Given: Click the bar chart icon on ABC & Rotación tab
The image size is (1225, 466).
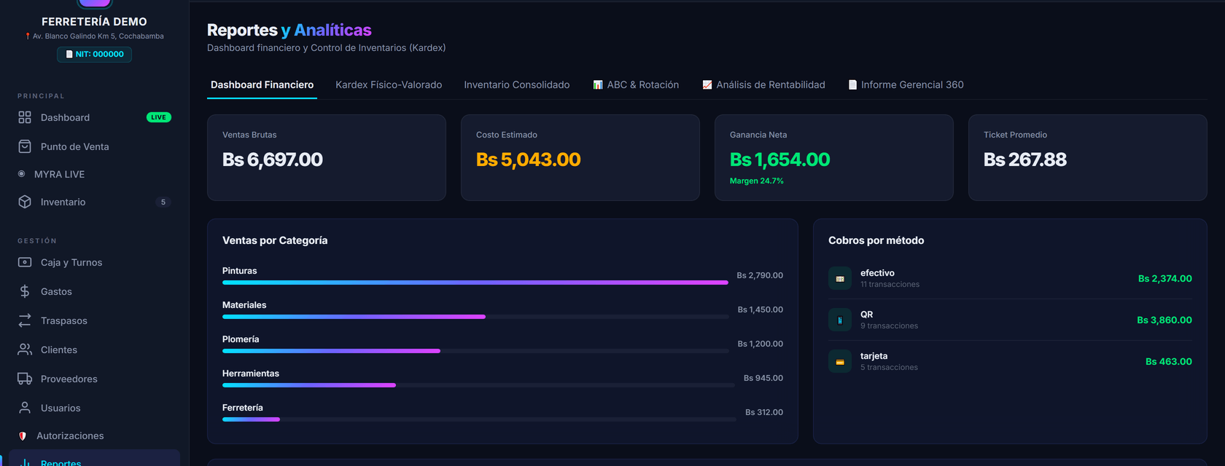Looking at the screenshot, I should (598, 84).
